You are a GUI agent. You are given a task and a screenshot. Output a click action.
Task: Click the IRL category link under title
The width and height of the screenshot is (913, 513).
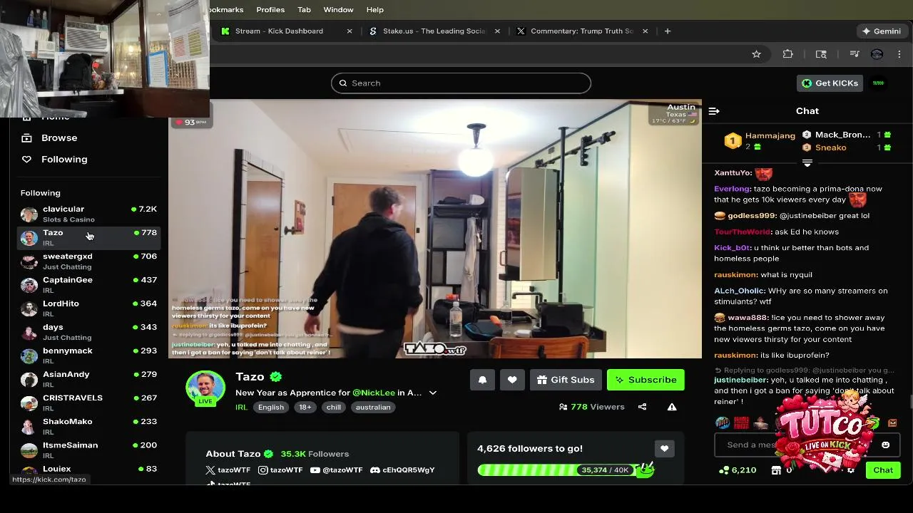[241, 408]
